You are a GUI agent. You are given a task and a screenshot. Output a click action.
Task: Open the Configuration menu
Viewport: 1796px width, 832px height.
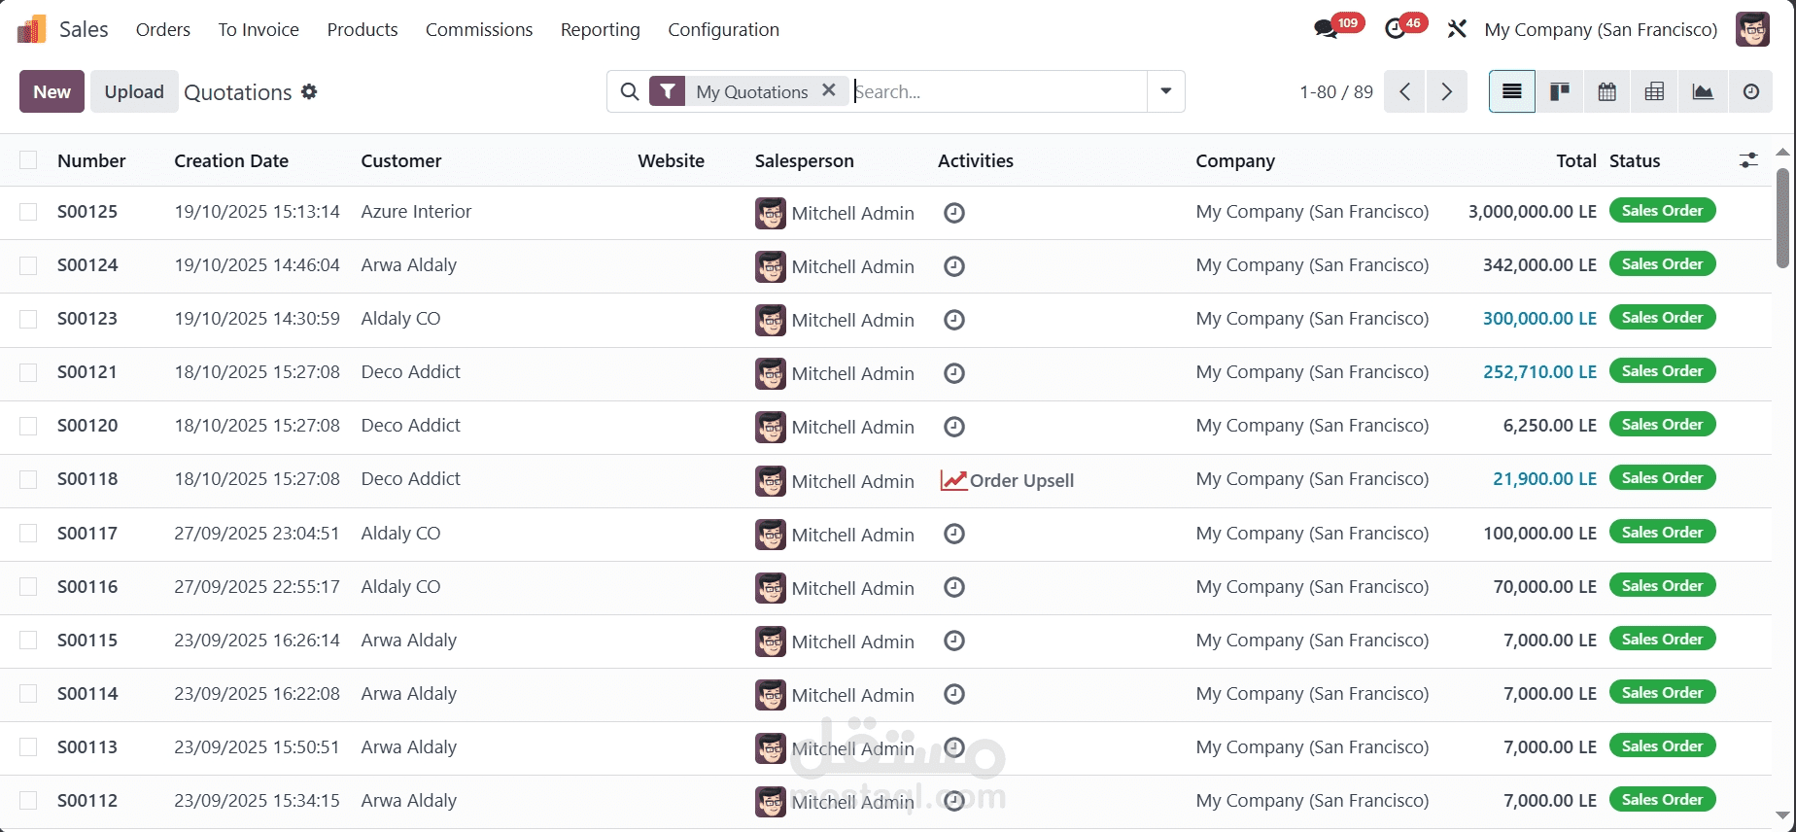coord(724,30)
